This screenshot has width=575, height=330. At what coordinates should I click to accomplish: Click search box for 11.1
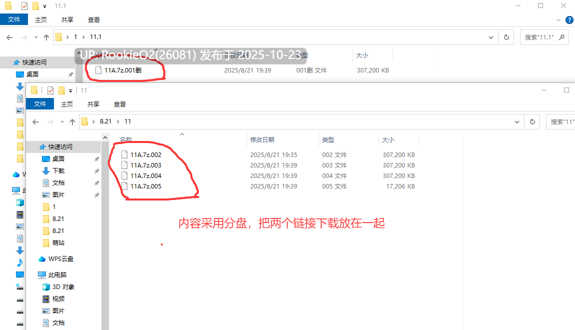(x=544, y=37)
